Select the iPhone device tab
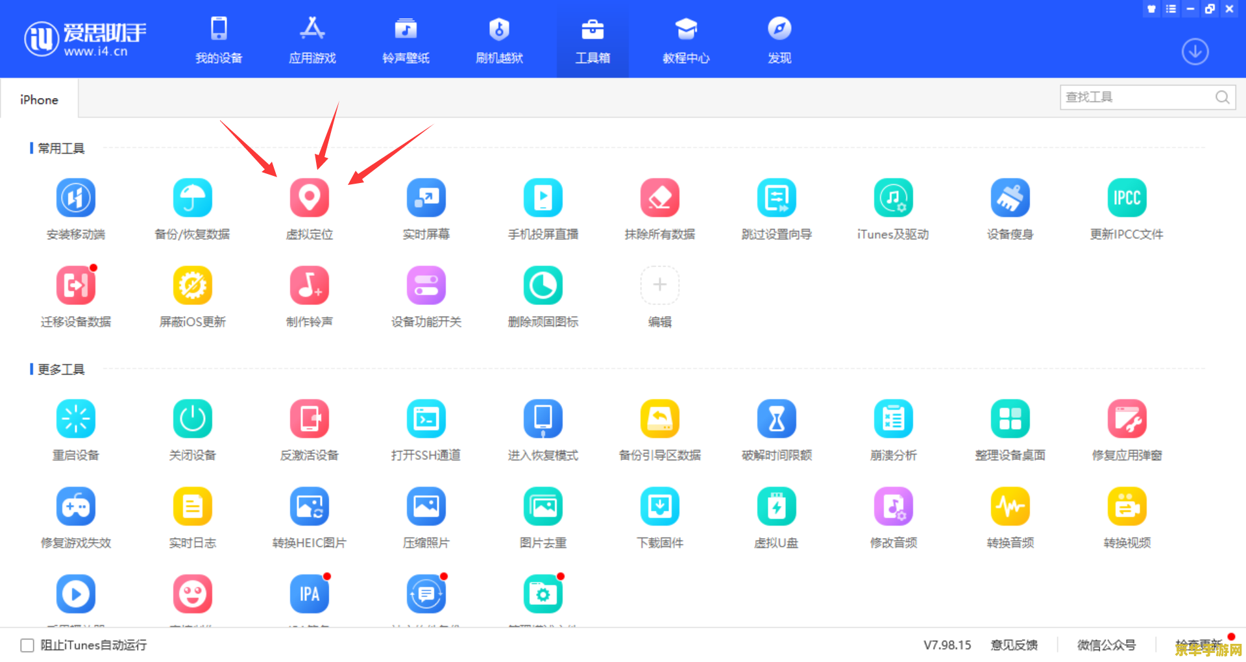This screenshot has width=1246, height=662. coord(39,100)
